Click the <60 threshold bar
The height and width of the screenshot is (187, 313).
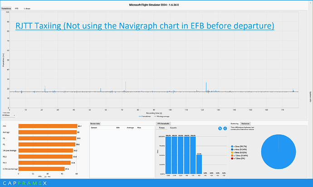click(199, 164)
